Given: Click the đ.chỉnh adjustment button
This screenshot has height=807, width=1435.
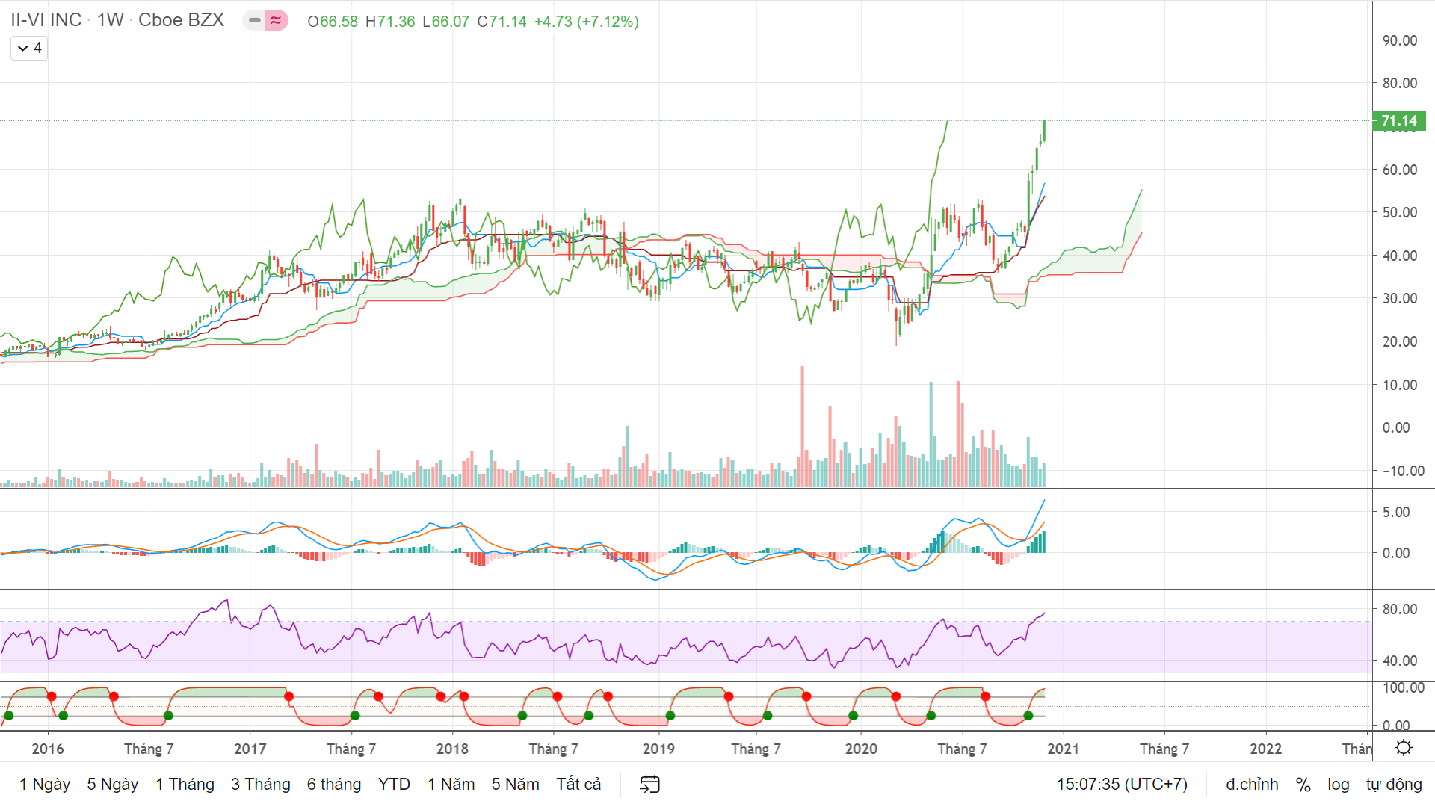Looking at the screenshot, I should point(1252,784).
